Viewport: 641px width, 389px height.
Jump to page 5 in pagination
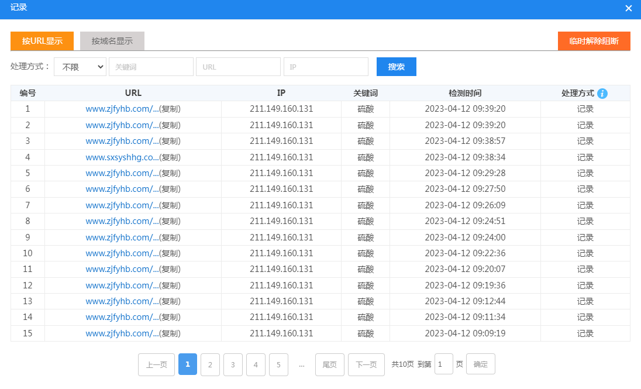278,364
